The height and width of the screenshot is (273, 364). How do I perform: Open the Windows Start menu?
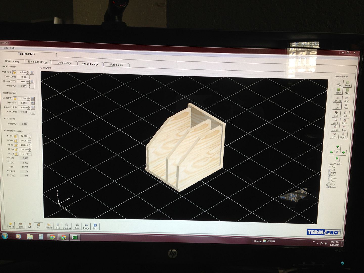(x=5, y=236)
